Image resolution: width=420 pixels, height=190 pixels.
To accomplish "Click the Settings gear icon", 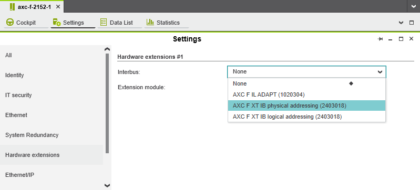I will (57, 23).
